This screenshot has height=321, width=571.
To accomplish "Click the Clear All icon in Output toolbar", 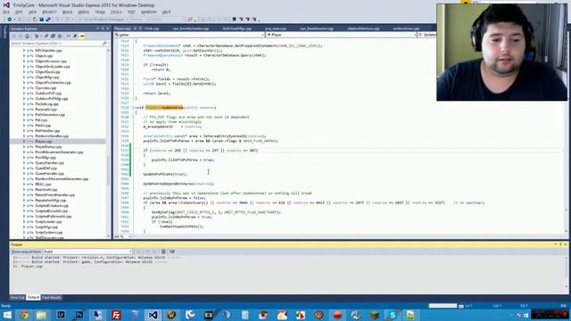I will click(x=163, y=251).
